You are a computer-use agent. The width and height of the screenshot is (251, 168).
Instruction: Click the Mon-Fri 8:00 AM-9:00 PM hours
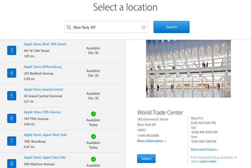[203, 120]
